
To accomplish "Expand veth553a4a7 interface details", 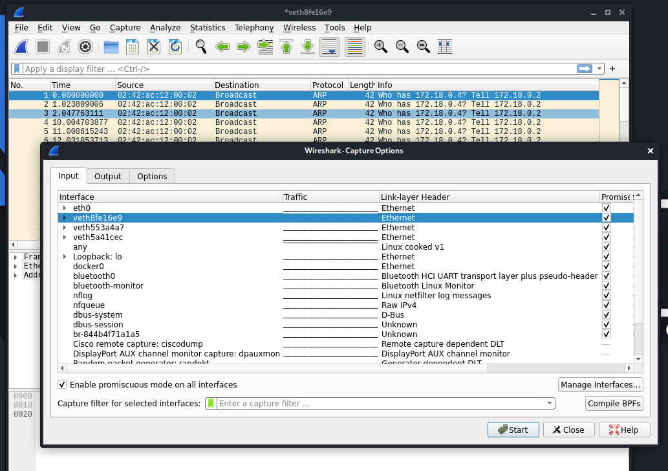I will (x=65, y=227).
